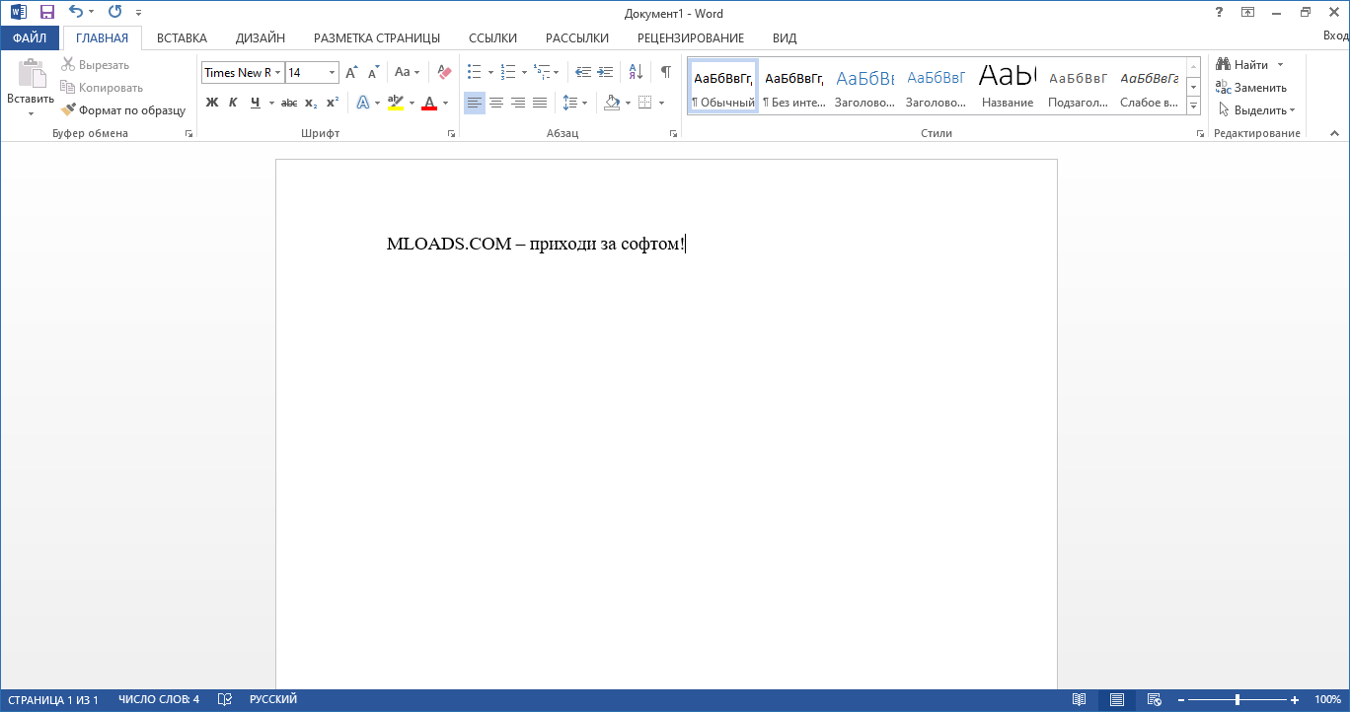Check proofing errors in status bar

tap(225, 700)
